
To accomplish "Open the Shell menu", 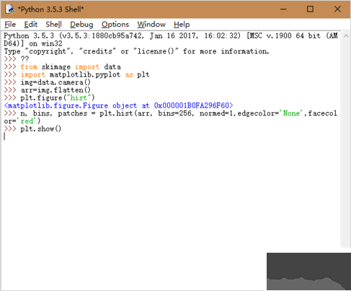I will [53, 25].
